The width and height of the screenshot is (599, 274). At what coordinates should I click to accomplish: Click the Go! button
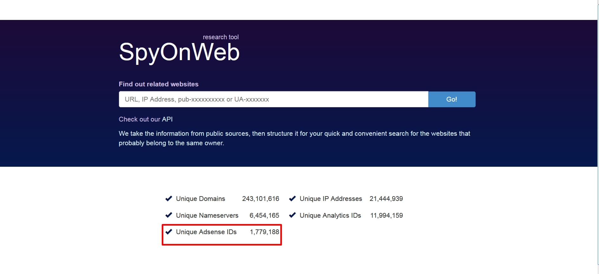452,99
